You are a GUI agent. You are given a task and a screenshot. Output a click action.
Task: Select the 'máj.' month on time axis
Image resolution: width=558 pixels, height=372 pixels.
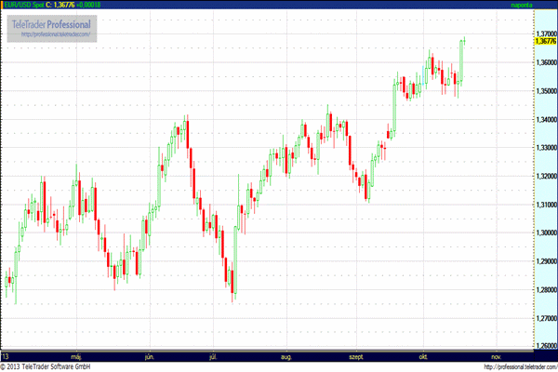point(77,356)
